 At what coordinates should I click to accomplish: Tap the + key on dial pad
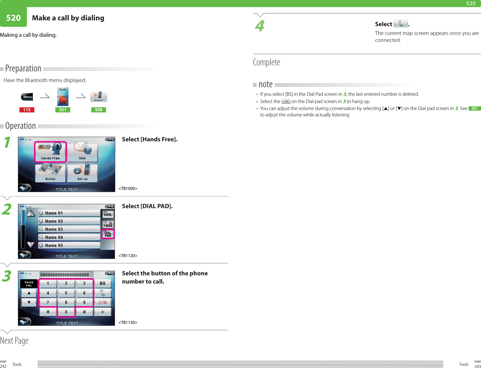(103, 312)
